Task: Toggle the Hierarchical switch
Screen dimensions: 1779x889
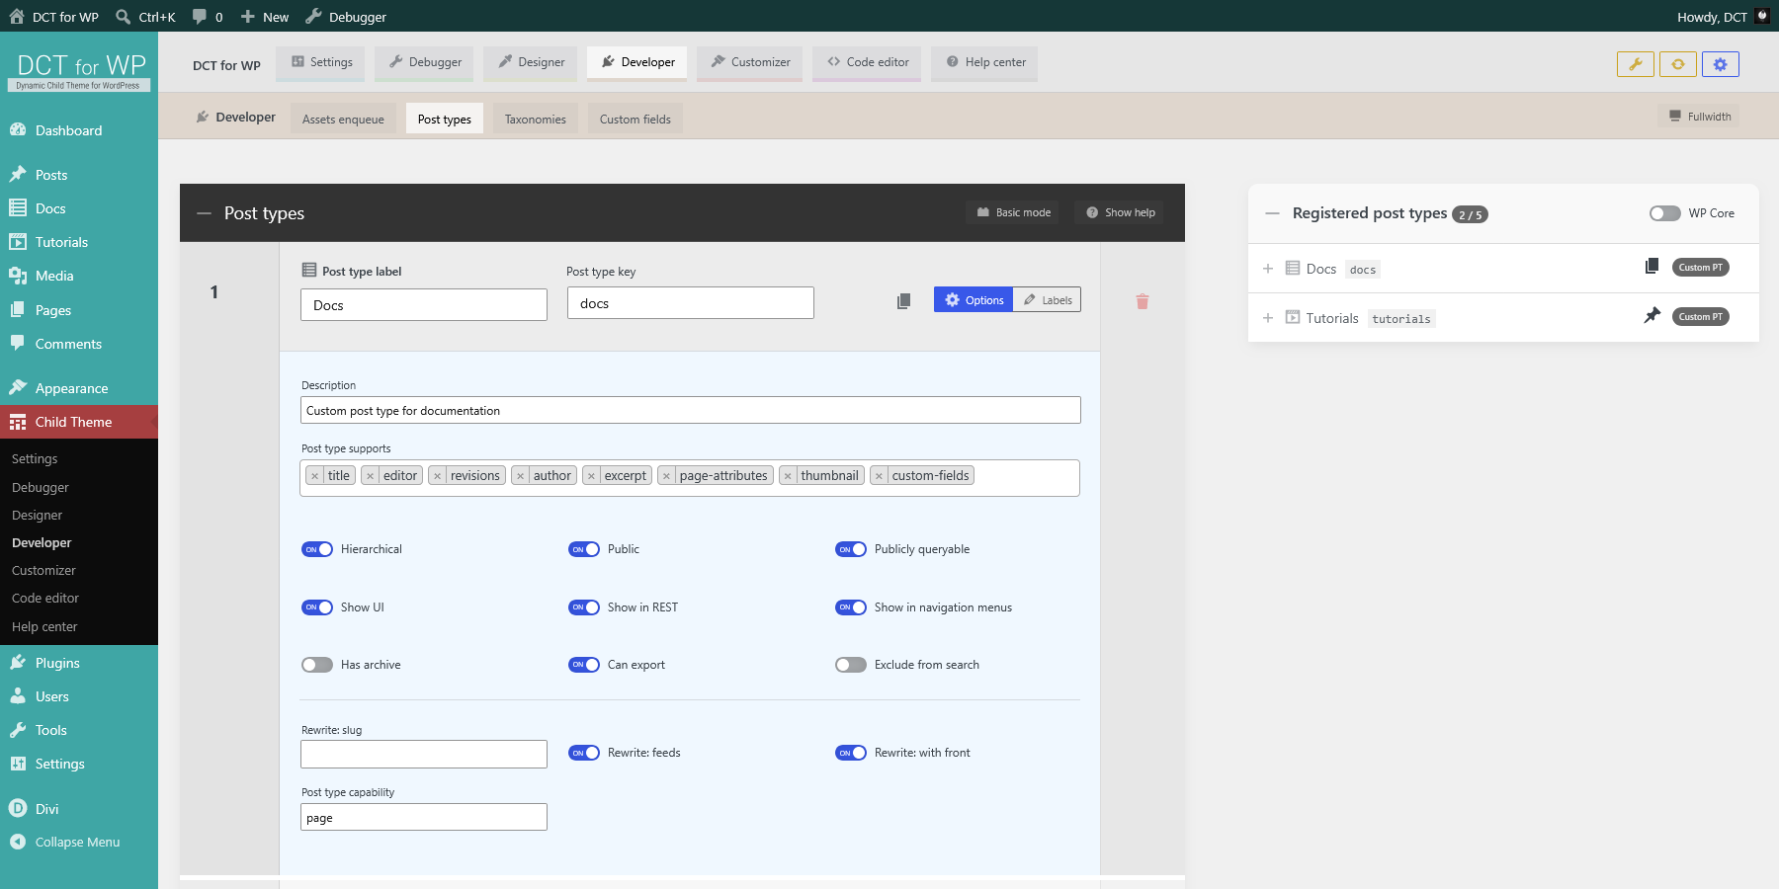Action: pyautogui.click(x=317, y=549)
